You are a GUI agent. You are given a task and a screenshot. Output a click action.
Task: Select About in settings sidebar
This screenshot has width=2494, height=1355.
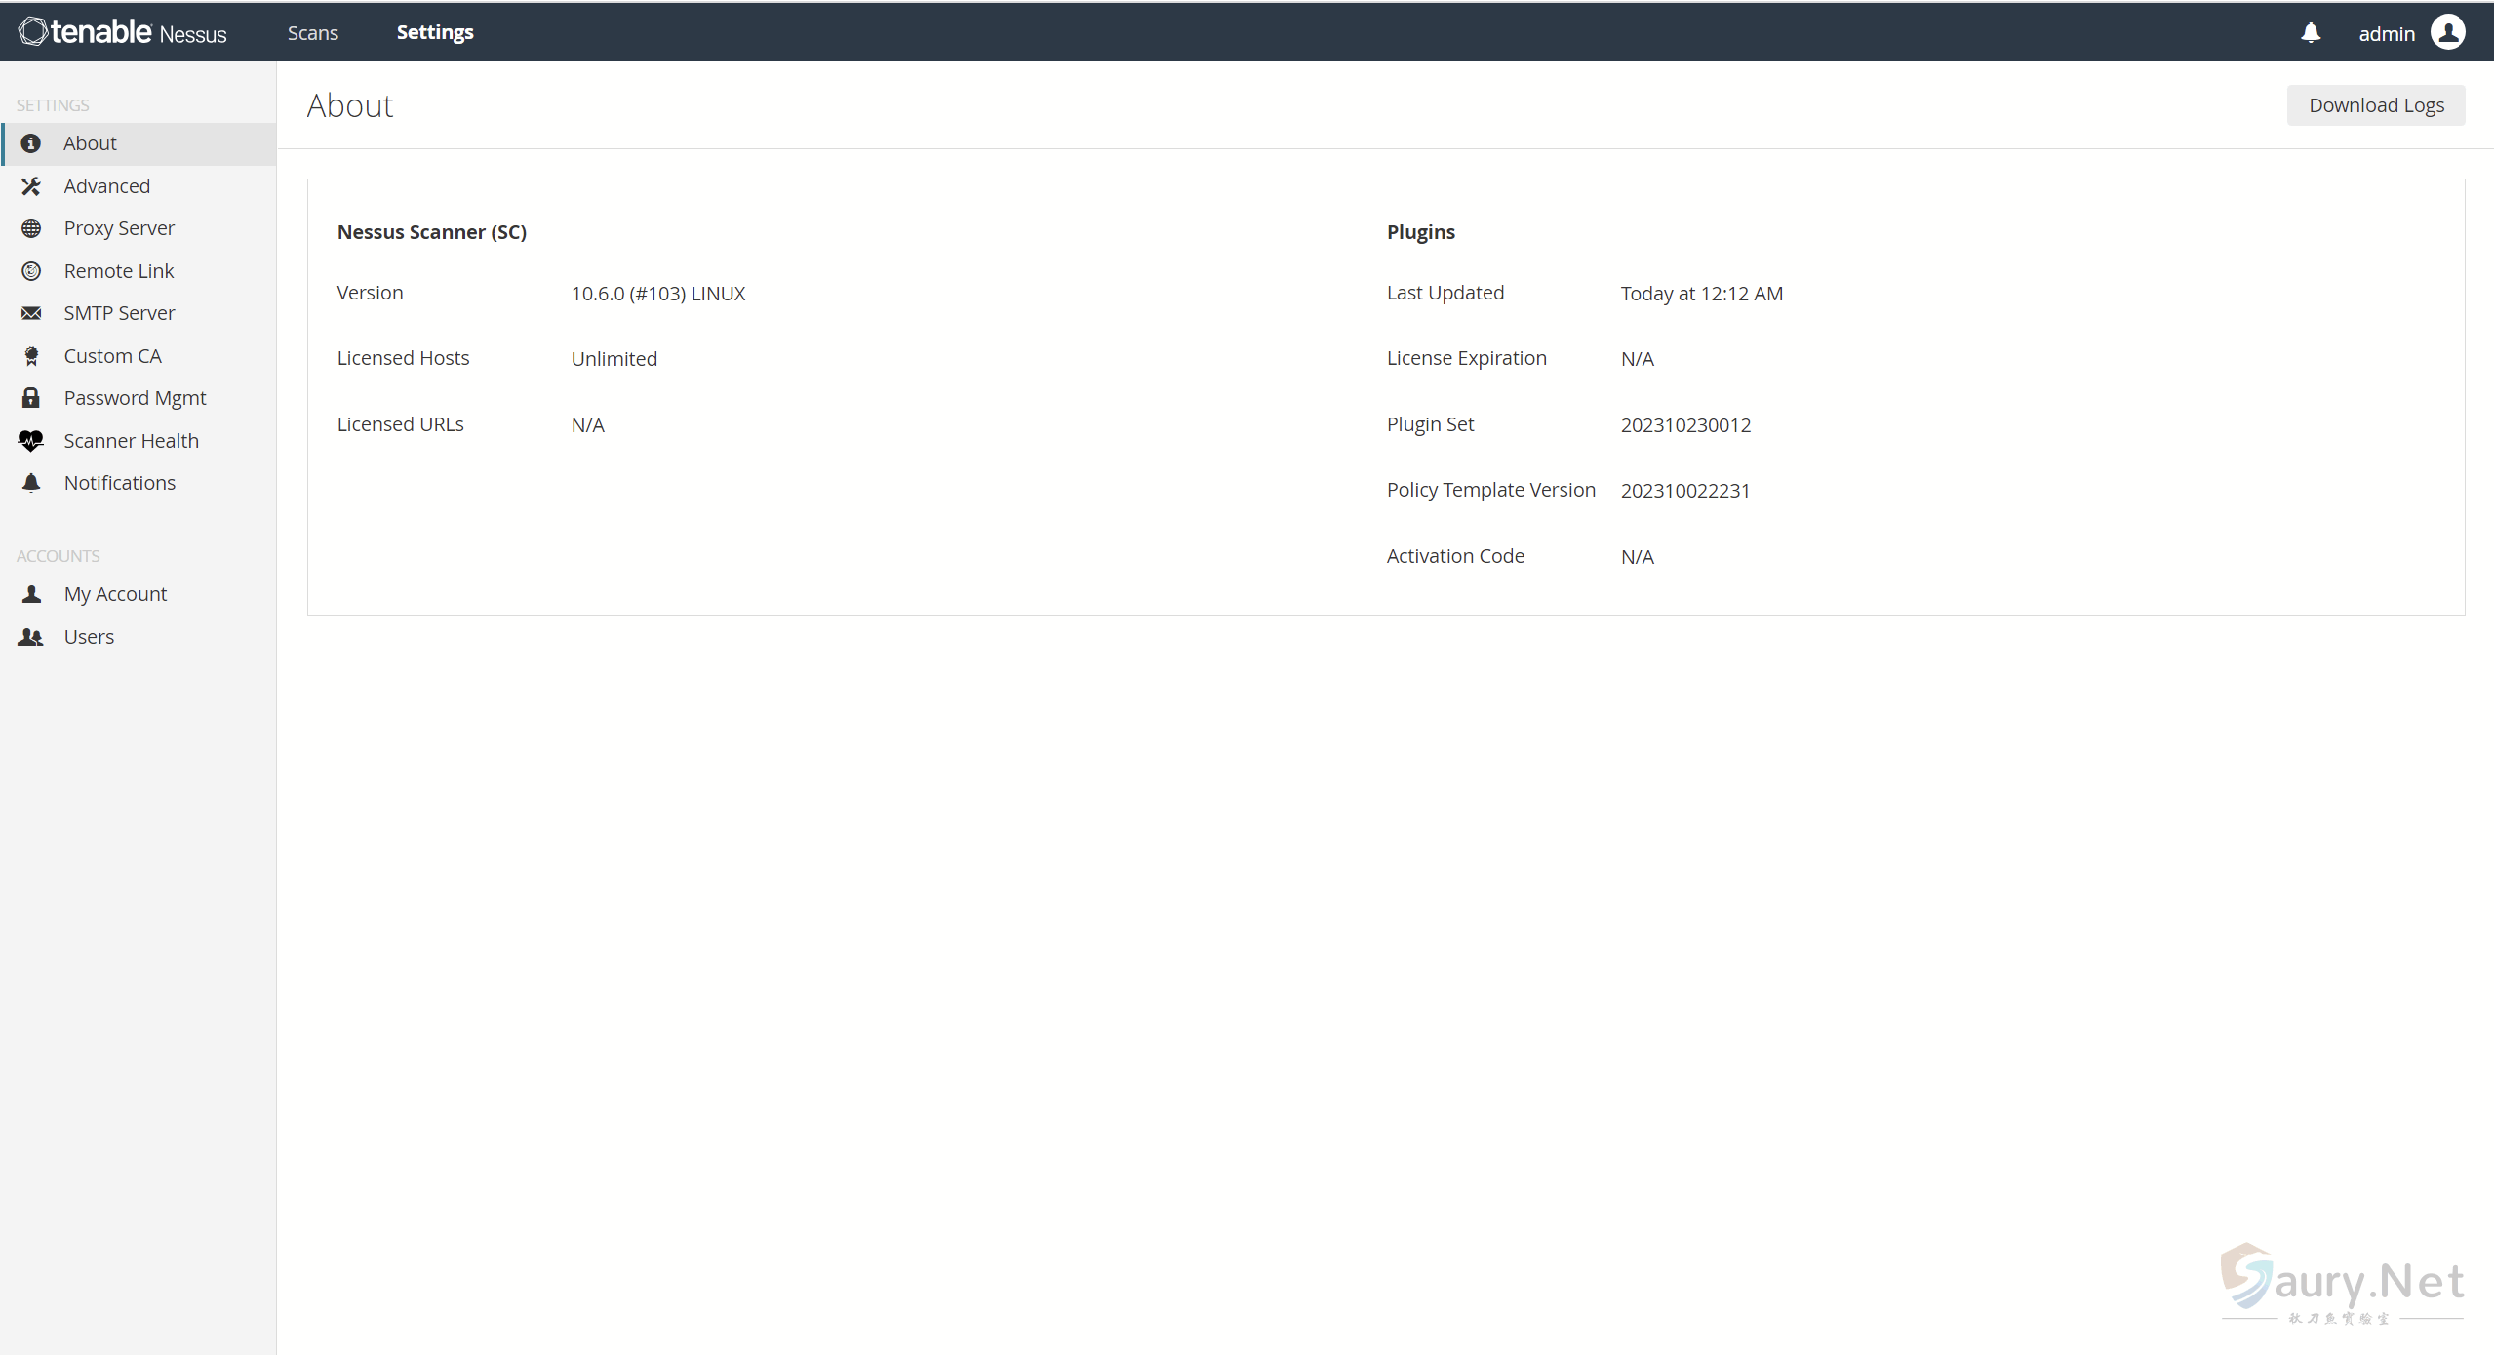click(x=139, y=143)
